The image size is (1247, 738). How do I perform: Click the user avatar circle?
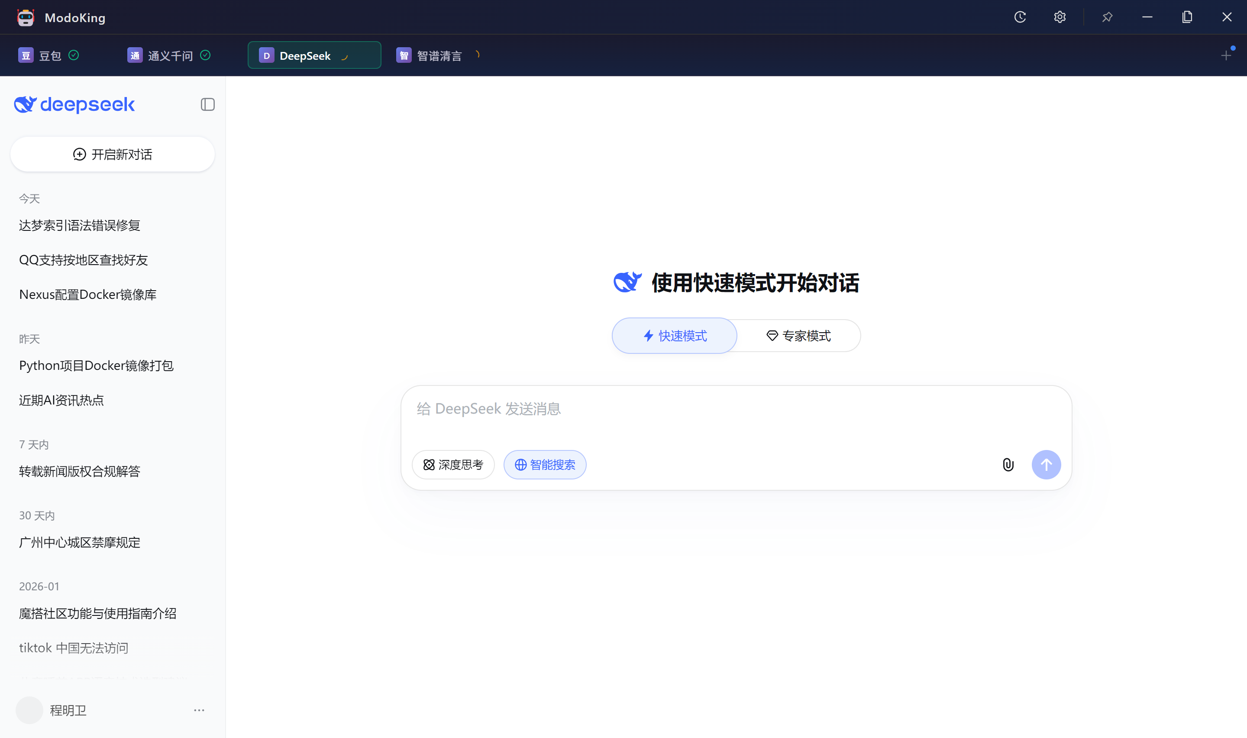[x=29, y=710]
